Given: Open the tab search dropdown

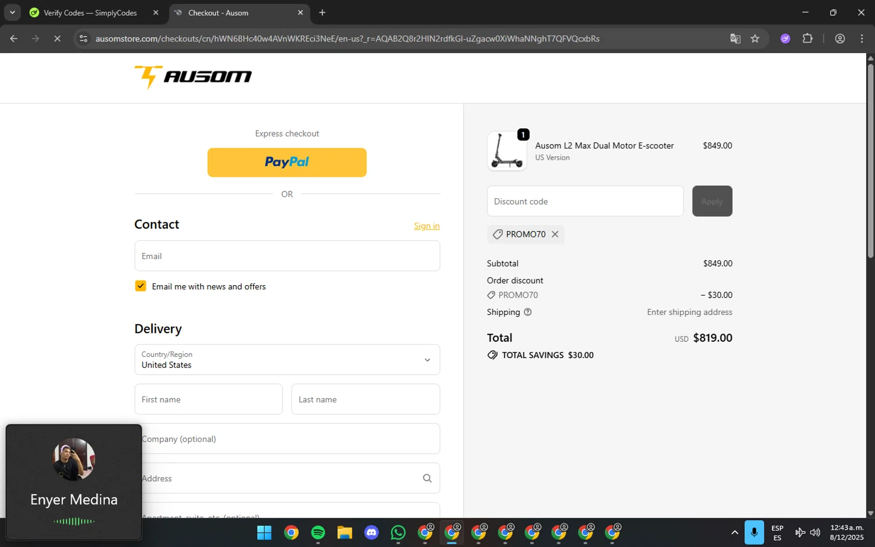Looking at the screenshot, I should [12, 13].
